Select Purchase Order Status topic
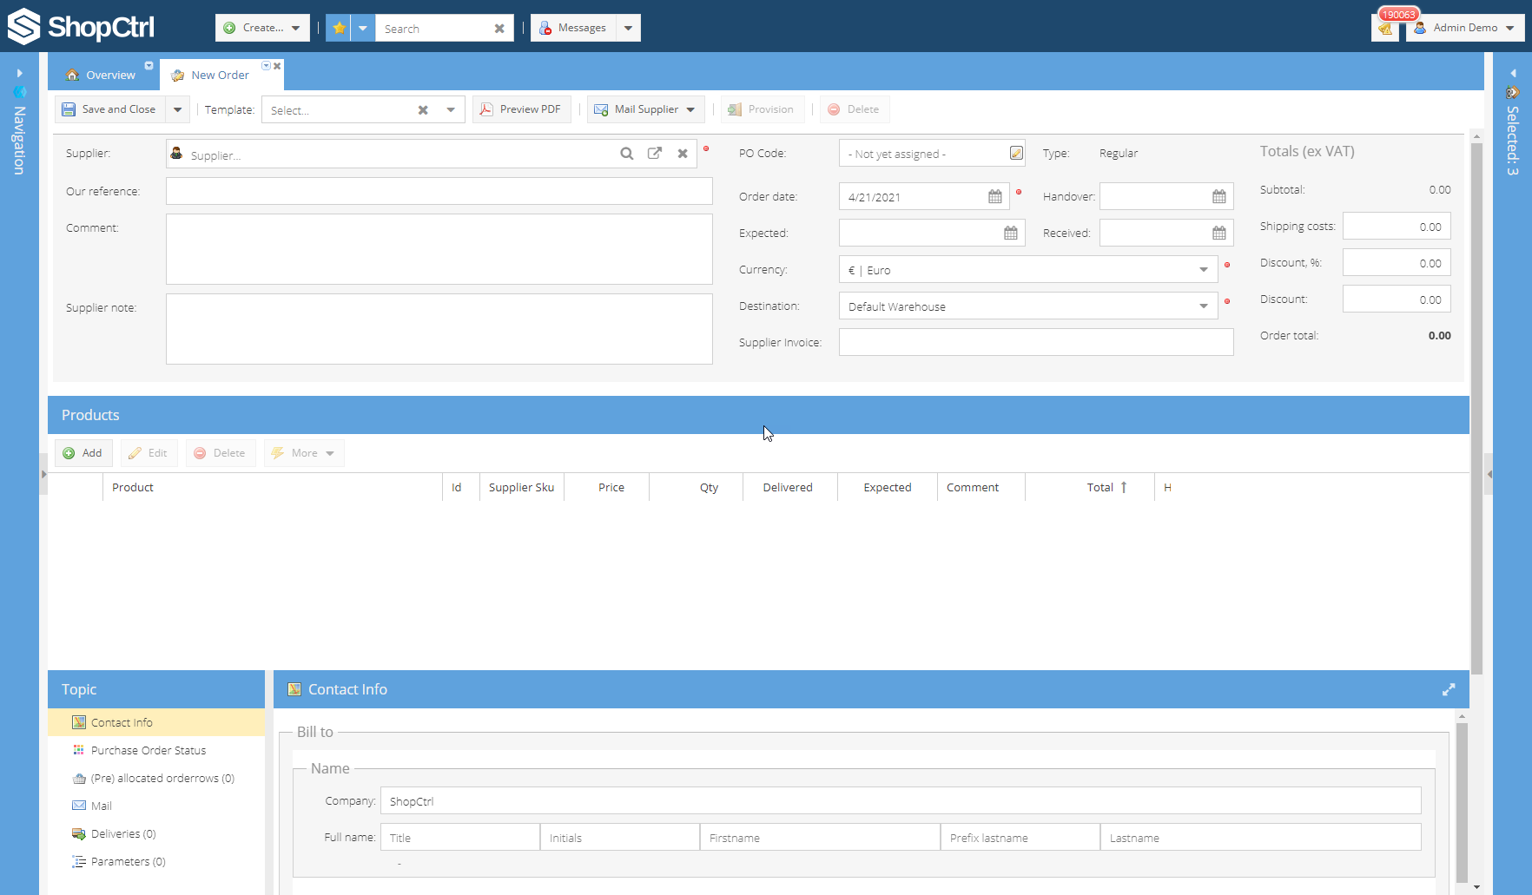Image resolution: width=1532 pixels, height=895 pixels. [156, 750]
